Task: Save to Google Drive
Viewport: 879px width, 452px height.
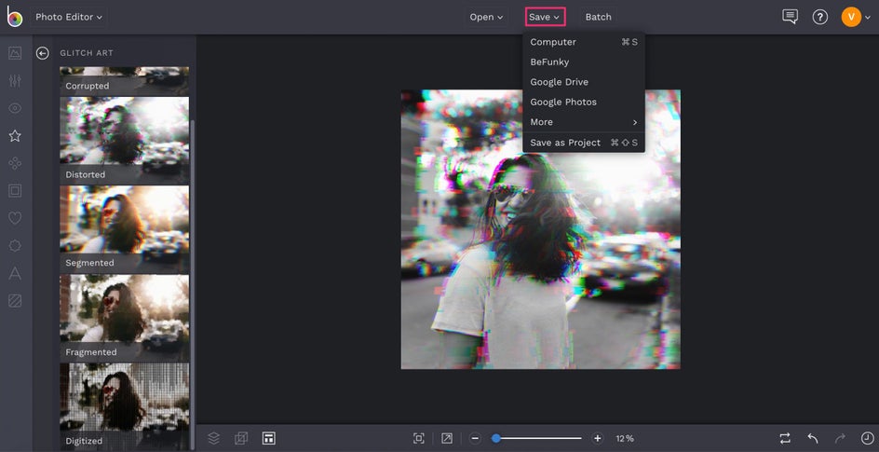Action: pyautogui.click(x=584, y=82)
